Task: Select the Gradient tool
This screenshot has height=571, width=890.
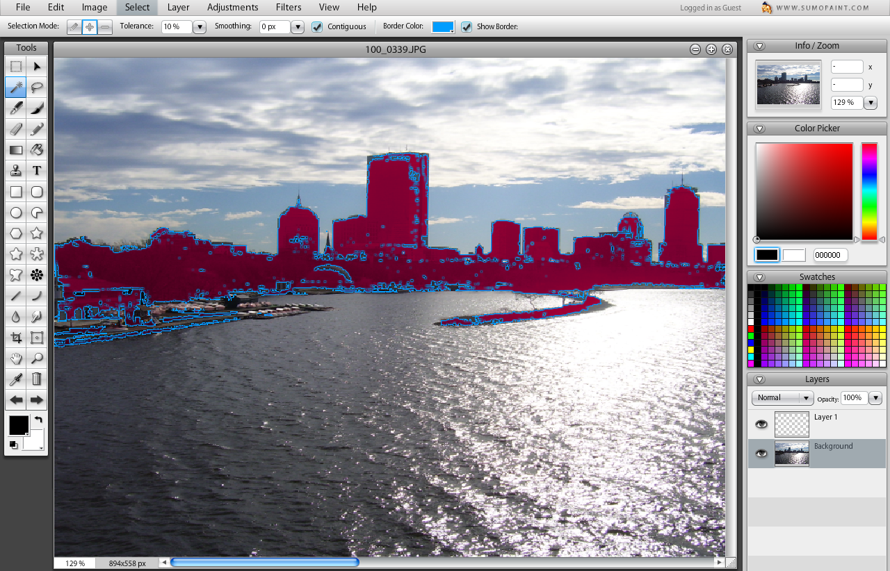Action: tap(16, 149)
